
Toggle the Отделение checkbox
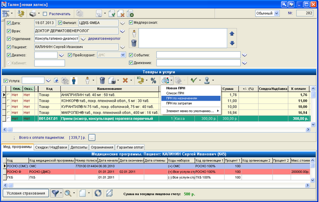pos(9,39)
